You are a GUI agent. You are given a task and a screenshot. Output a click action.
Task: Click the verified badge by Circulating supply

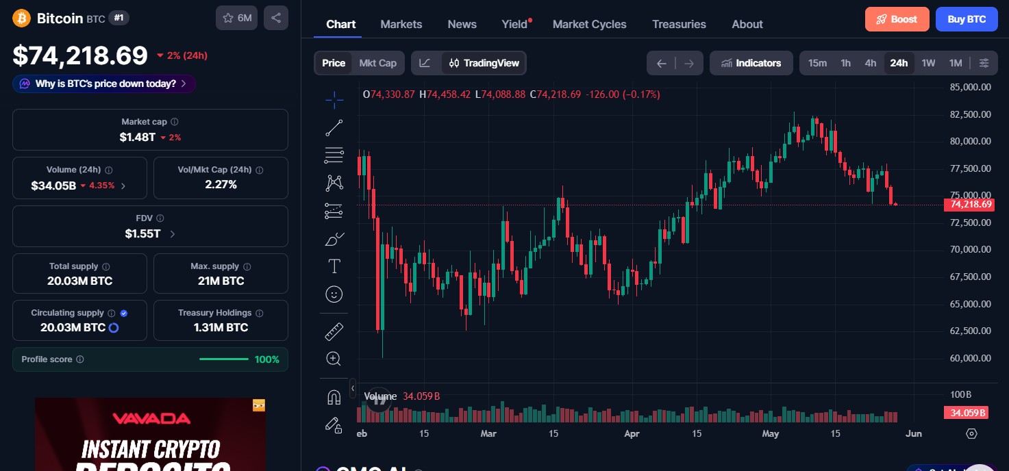(124, 313)
